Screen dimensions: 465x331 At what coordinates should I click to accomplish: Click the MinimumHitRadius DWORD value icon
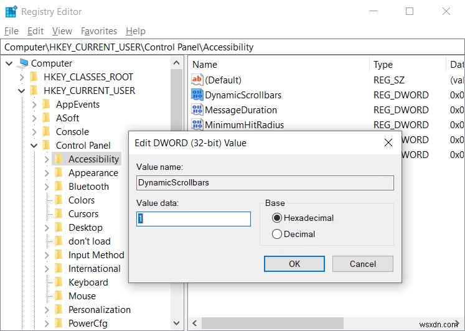point(197,124)
